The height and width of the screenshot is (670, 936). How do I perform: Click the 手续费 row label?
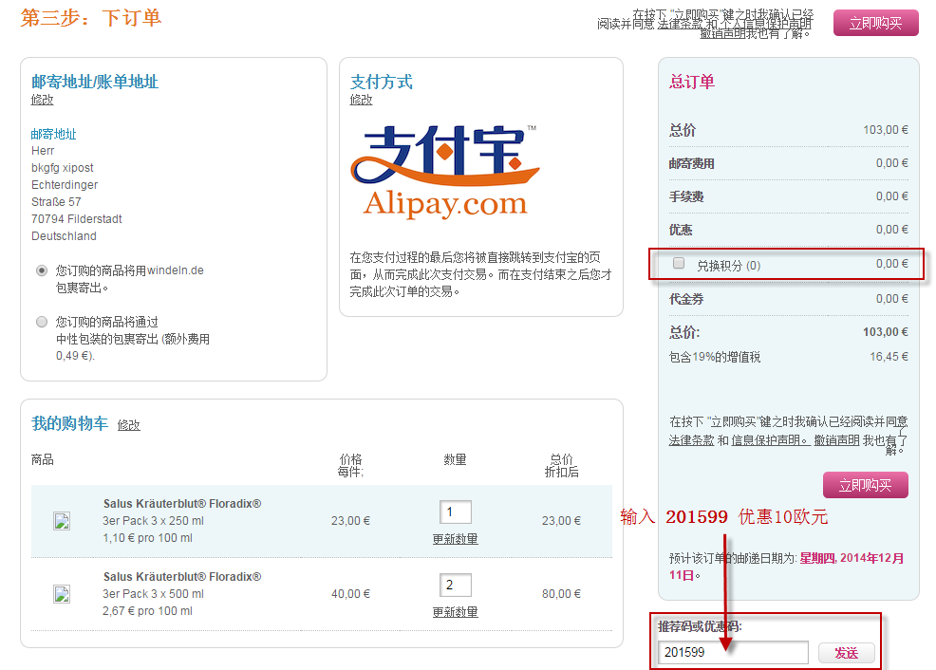coord(686,196)
